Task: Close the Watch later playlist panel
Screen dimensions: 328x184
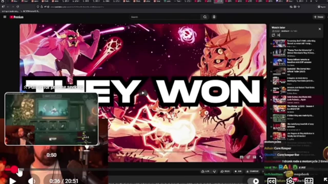Action: pyautogui.click(x=320, y=29)
